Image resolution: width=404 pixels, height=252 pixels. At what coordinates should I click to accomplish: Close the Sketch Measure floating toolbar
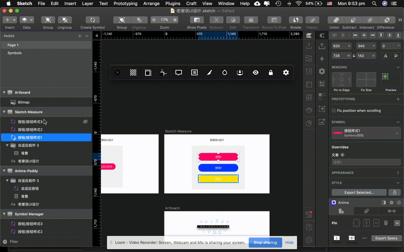[x=117, y=72]
